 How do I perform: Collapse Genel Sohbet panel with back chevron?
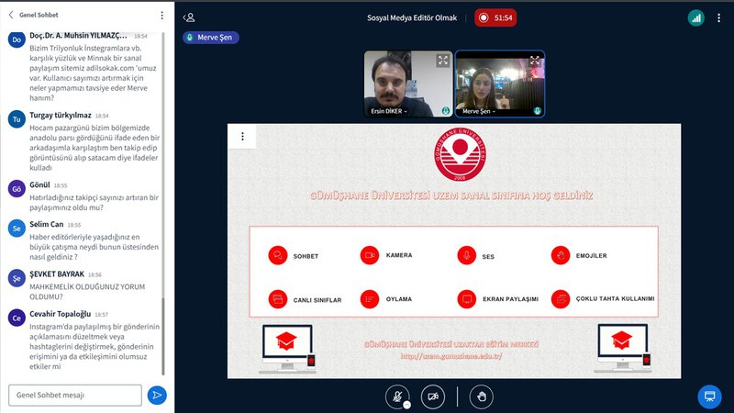pos(11,16)
